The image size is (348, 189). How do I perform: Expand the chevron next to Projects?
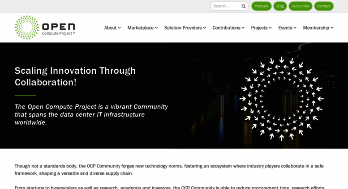[270, 28]
